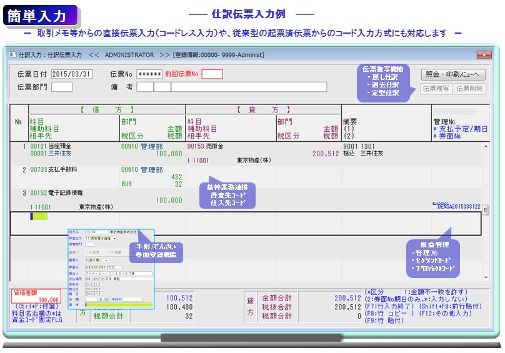The height and width of the screenshot is (353, 505).
Task: Click the scrollbar up arrow in the journal grid
Action: [x=486, y=147]
